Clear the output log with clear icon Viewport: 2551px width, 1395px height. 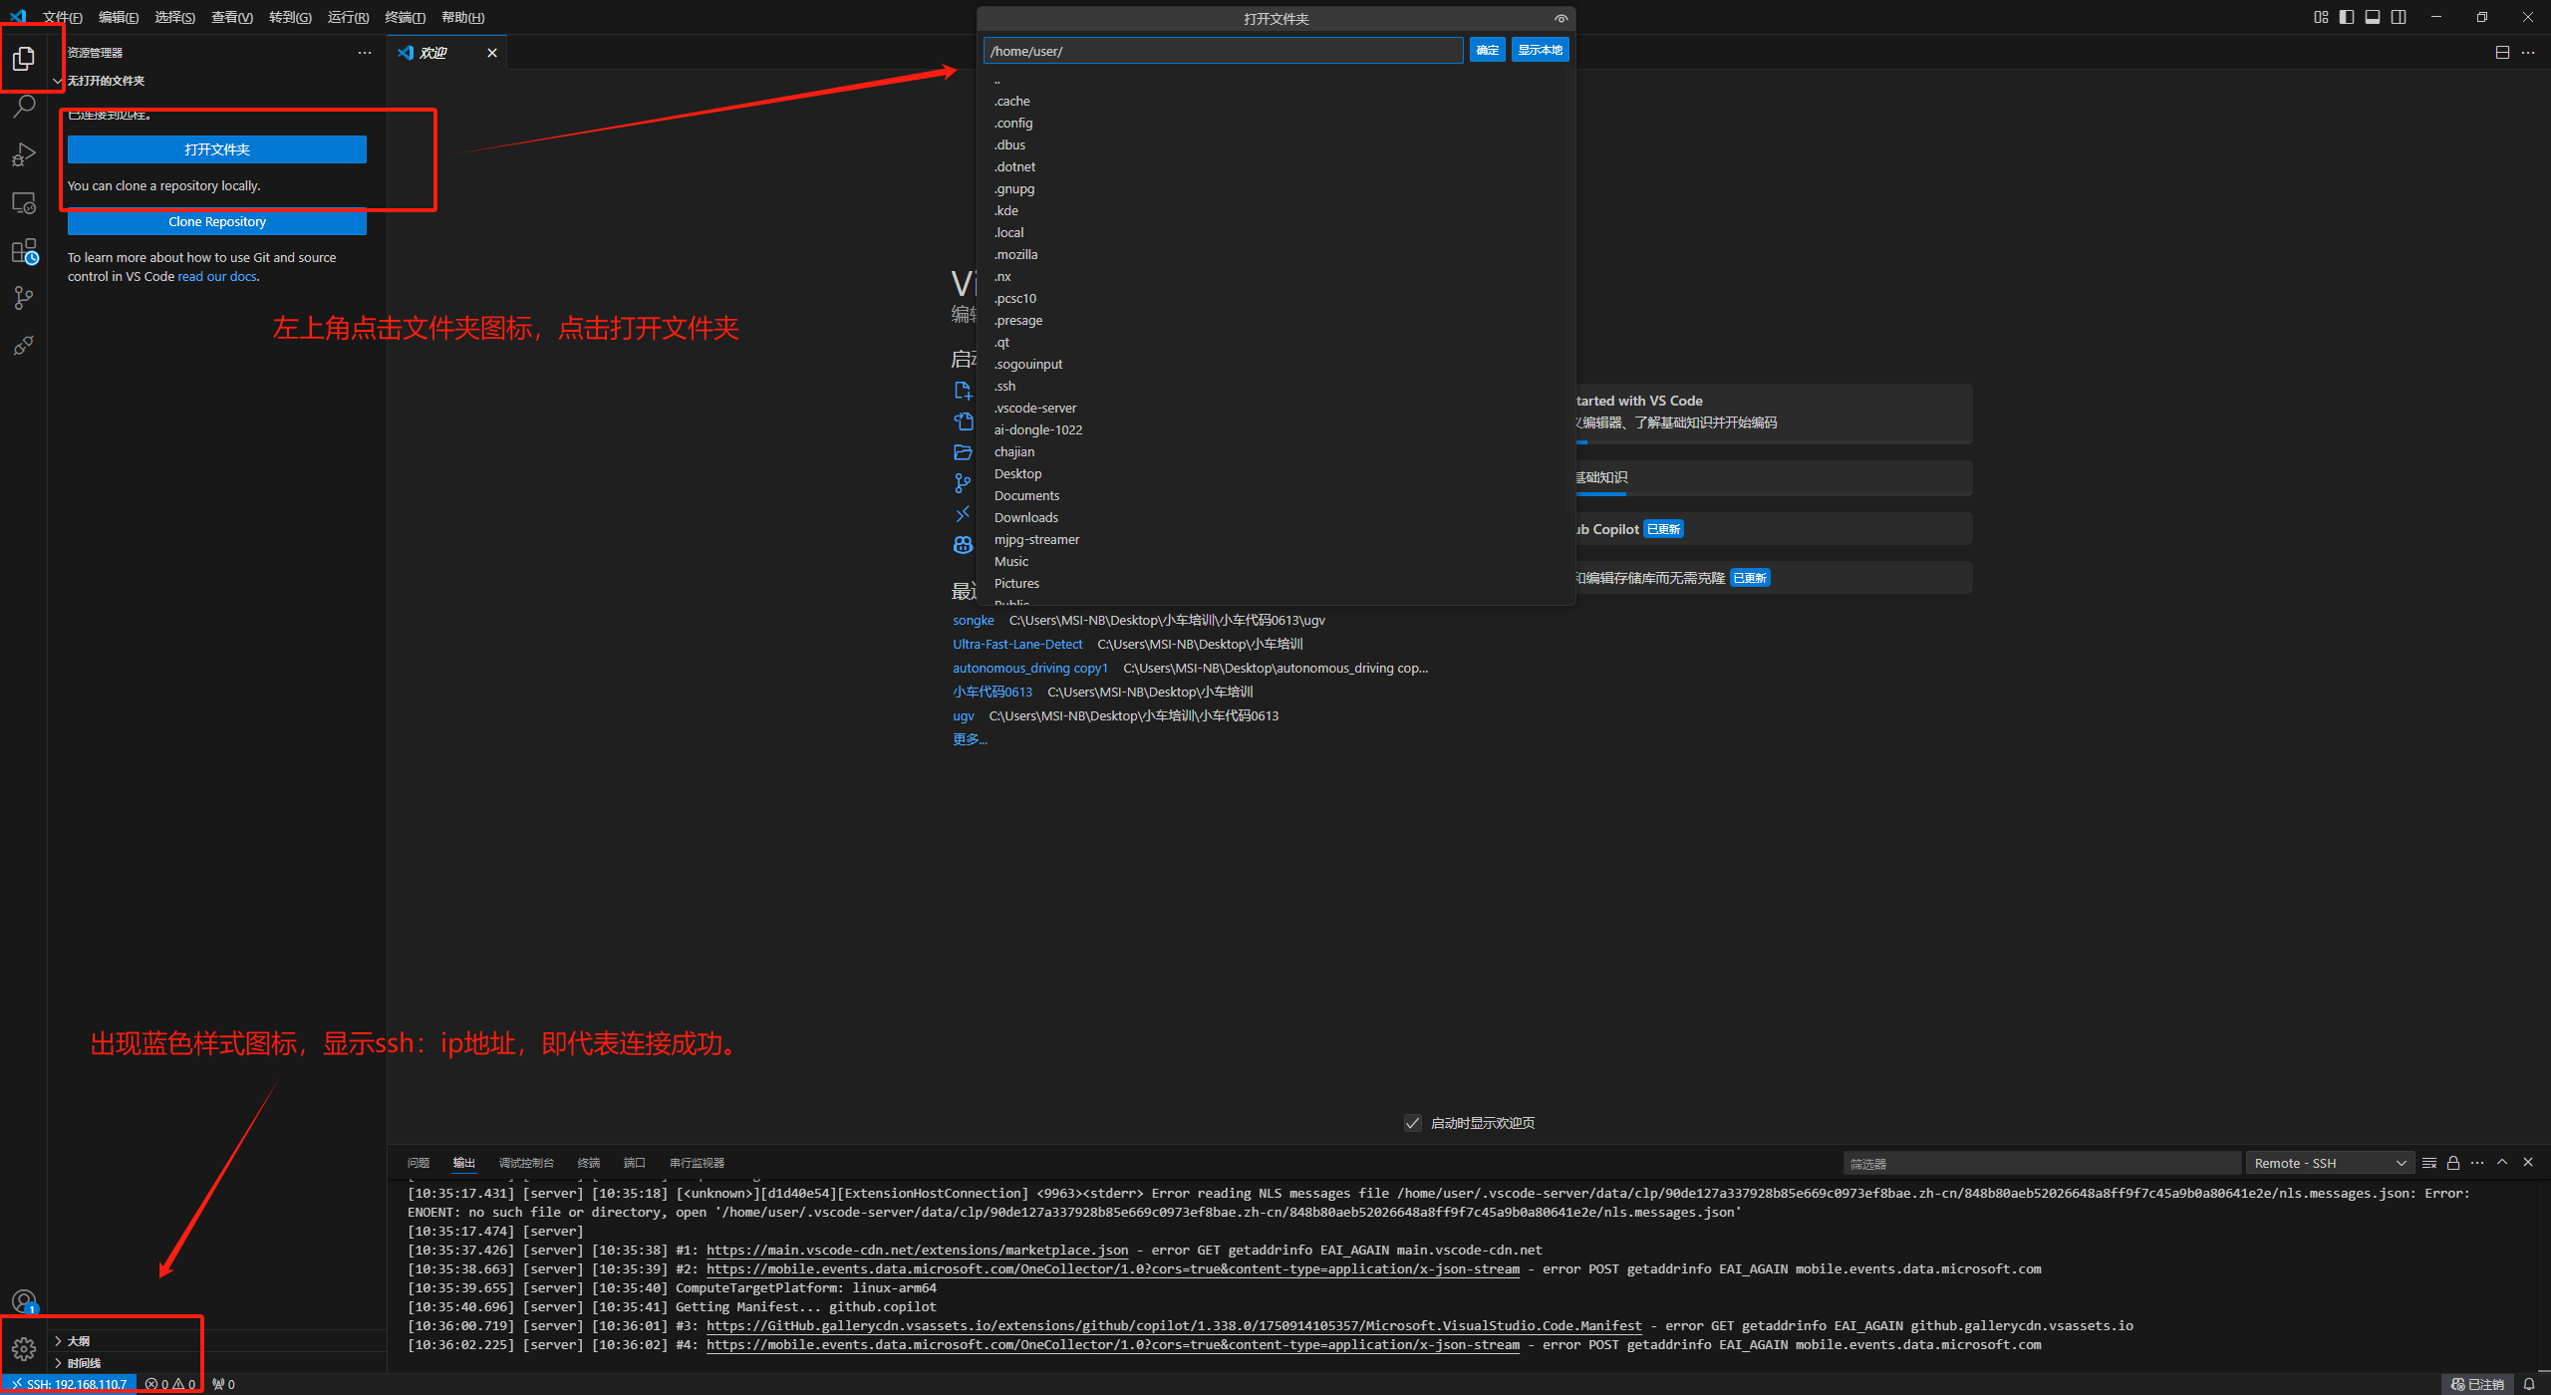click(2428, 1163)
